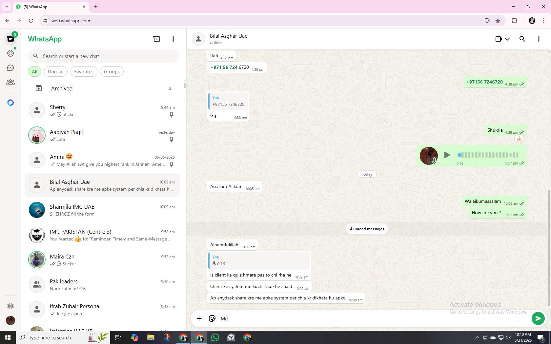This screenshot has width=551, height=344.
Task: Click the conversation scrollbar
Action: click(x=549, y=248)
